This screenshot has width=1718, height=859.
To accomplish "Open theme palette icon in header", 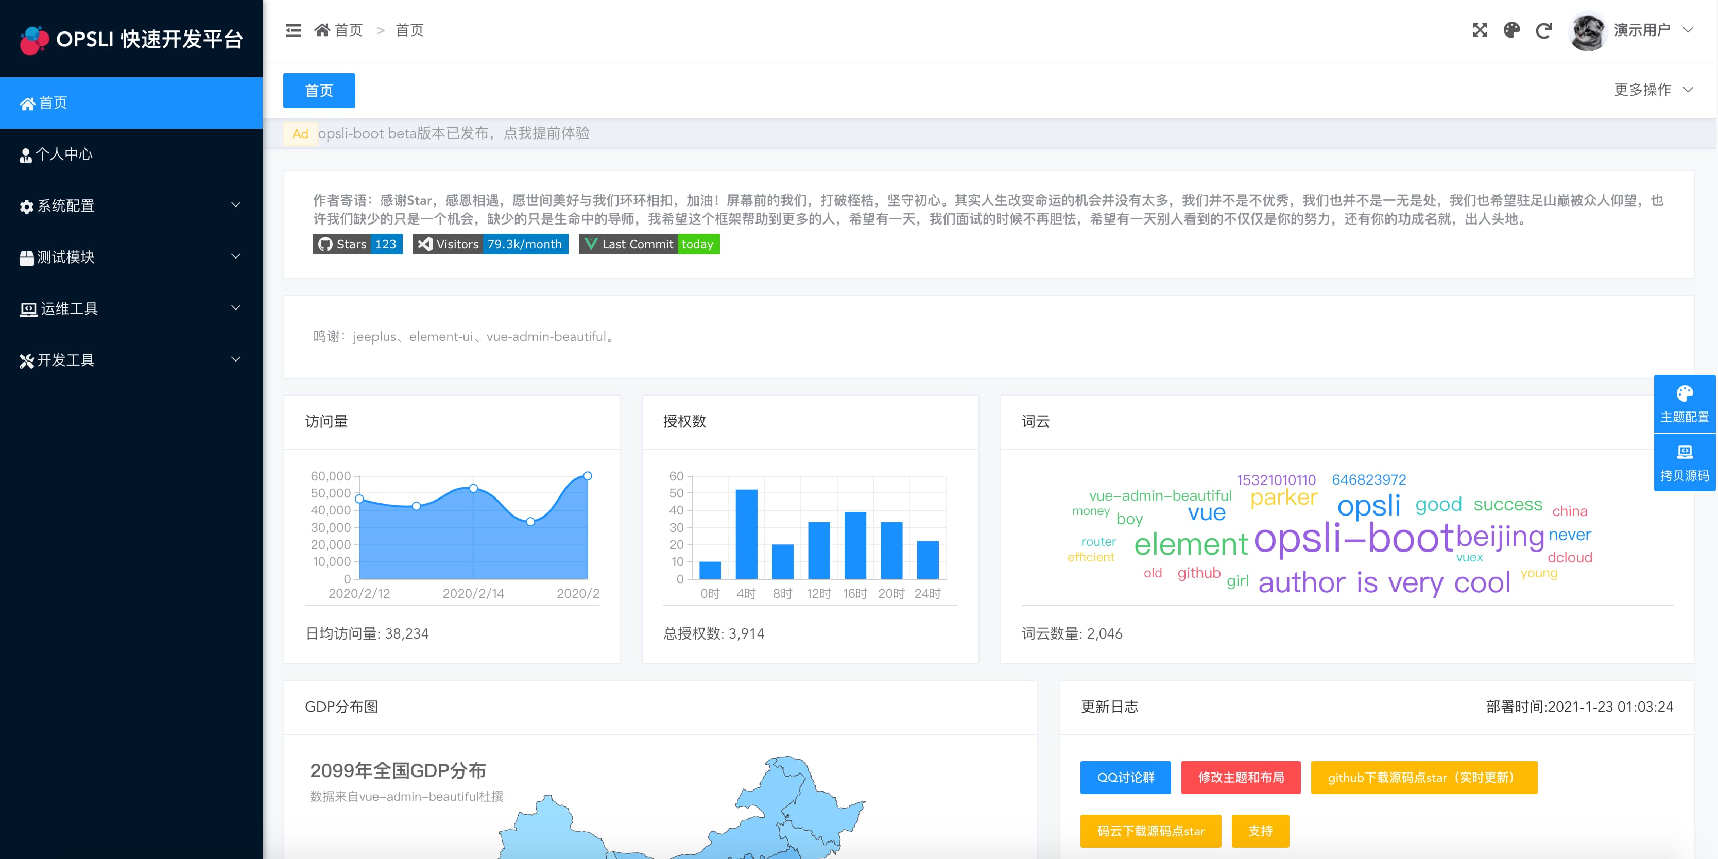I will (x=1511, y=30).
